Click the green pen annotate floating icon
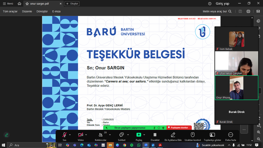263x148 pixels. 6,135
